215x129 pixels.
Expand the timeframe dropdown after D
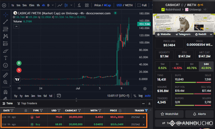pyautogui.click(x=53, y=5)
